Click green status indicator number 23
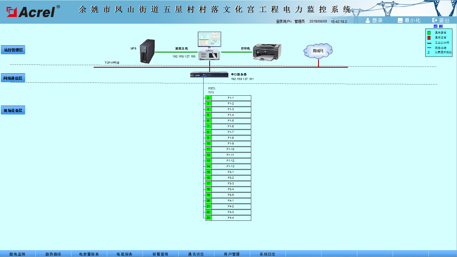This screenshot has width=457, height=257. pos(208,218)
